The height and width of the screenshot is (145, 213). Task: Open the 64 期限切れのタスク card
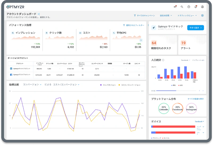point(163,45)
